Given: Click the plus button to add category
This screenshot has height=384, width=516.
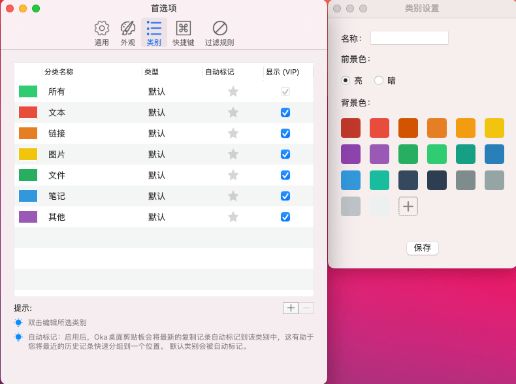Looking at the screenshot, I should coord(291,308).
